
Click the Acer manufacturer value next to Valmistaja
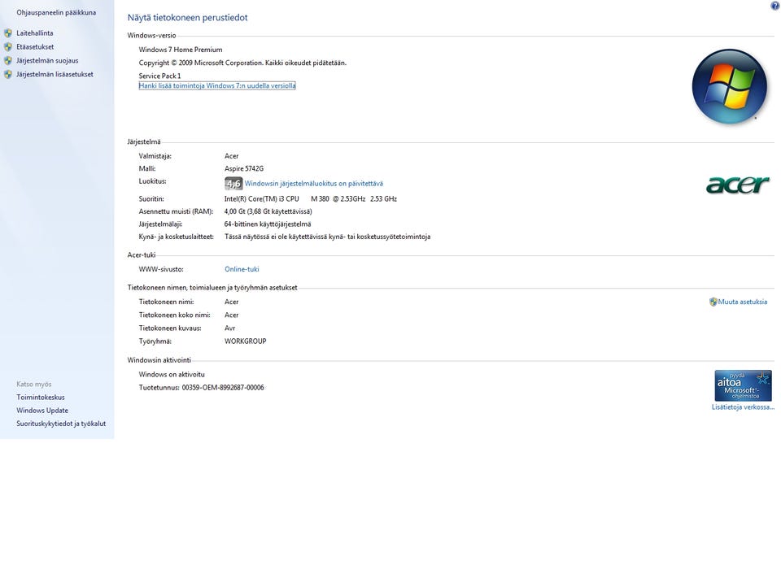(232, 156)
